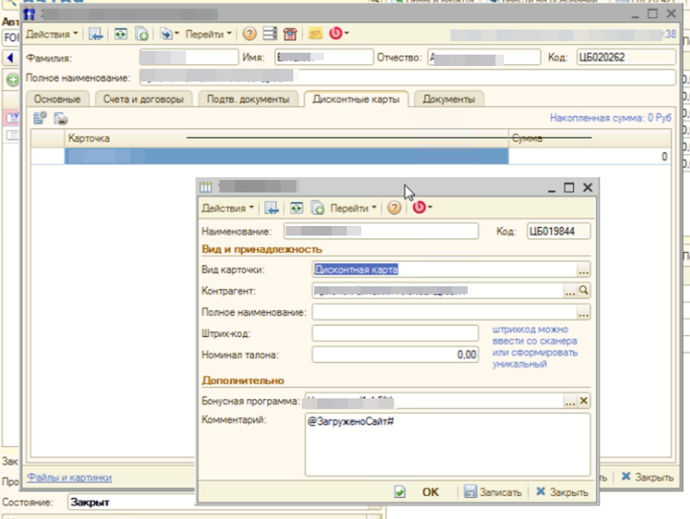Click the red power icon in card dialog
Viewport: 690px width, 519px height.
419,208
